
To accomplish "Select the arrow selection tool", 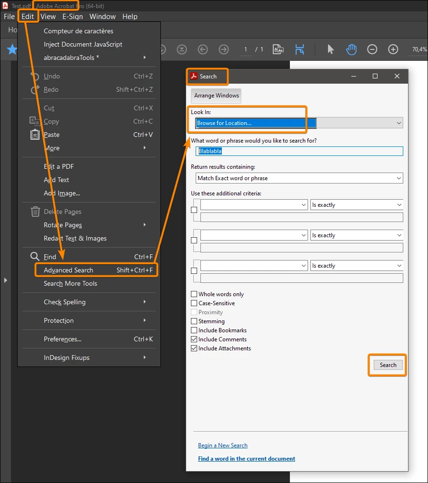I will click(x=330, y=49).
